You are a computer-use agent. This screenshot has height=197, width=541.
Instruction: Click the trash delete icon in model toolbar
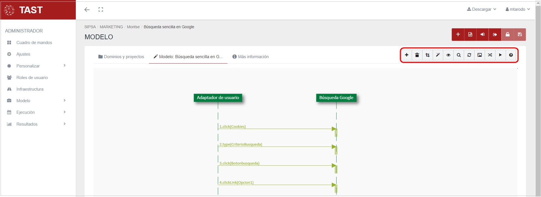(x=417, y=55)
